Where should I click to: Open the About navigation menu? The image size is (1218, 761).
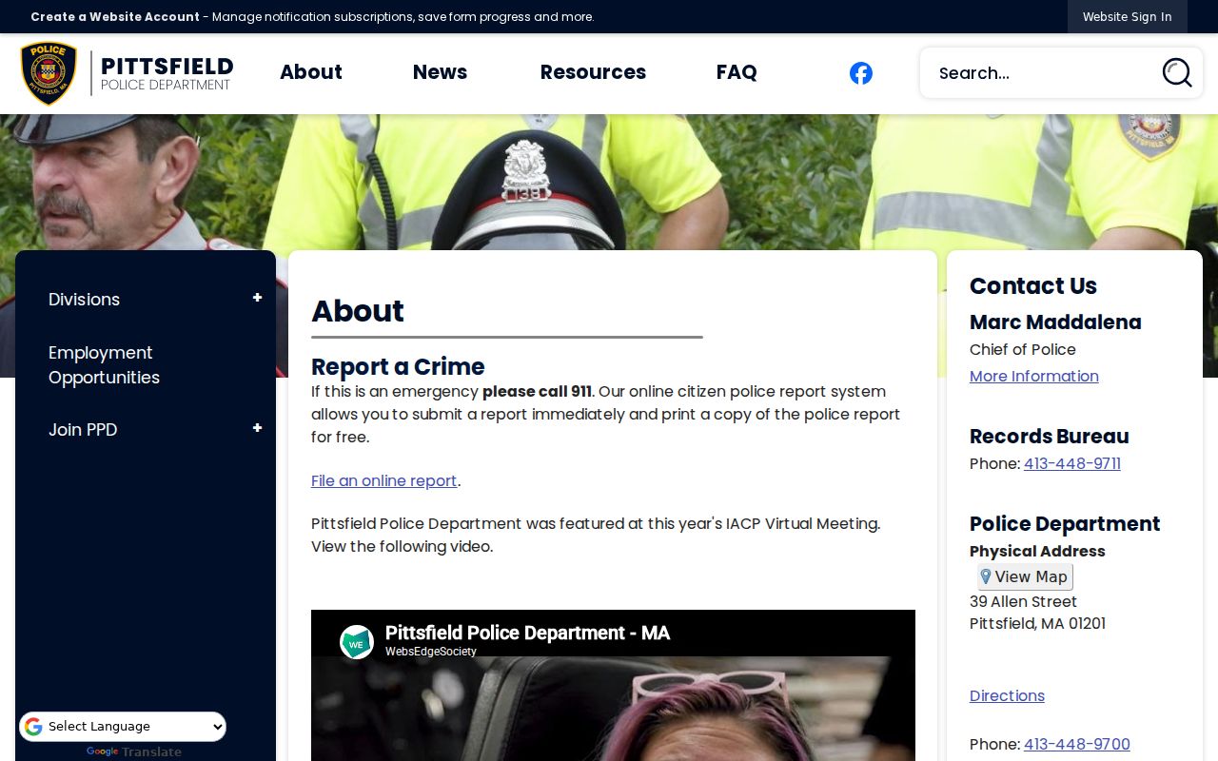click(311, 72)
